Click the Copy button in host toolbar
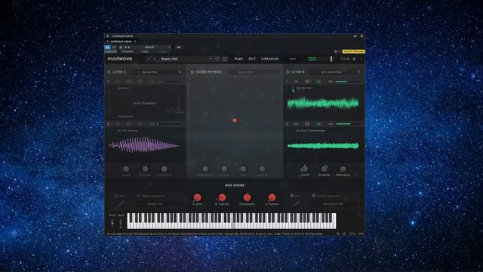This screenshot has width=483, height=272. click(x=145, y=51)
